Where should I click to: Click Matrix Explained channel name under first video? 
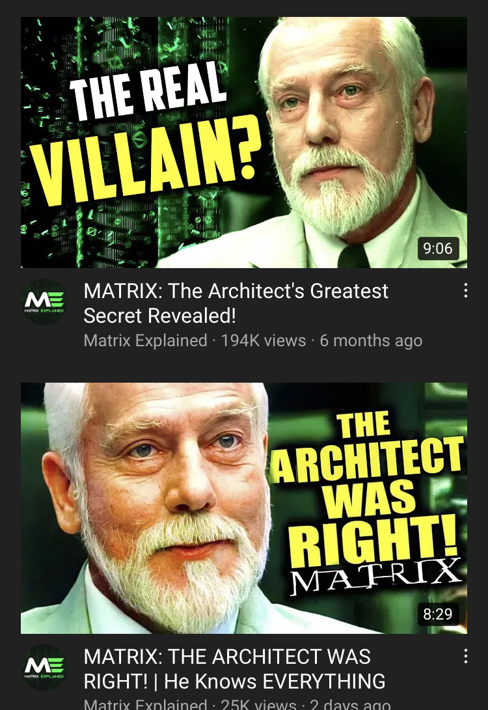coord(145,340)
